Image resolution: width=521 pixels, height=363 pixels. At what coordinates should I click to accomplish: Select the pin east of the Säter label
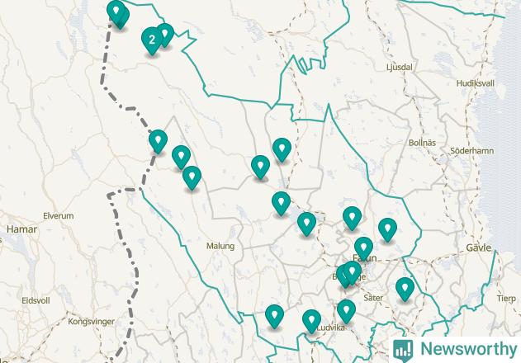[x=405, y=289]
